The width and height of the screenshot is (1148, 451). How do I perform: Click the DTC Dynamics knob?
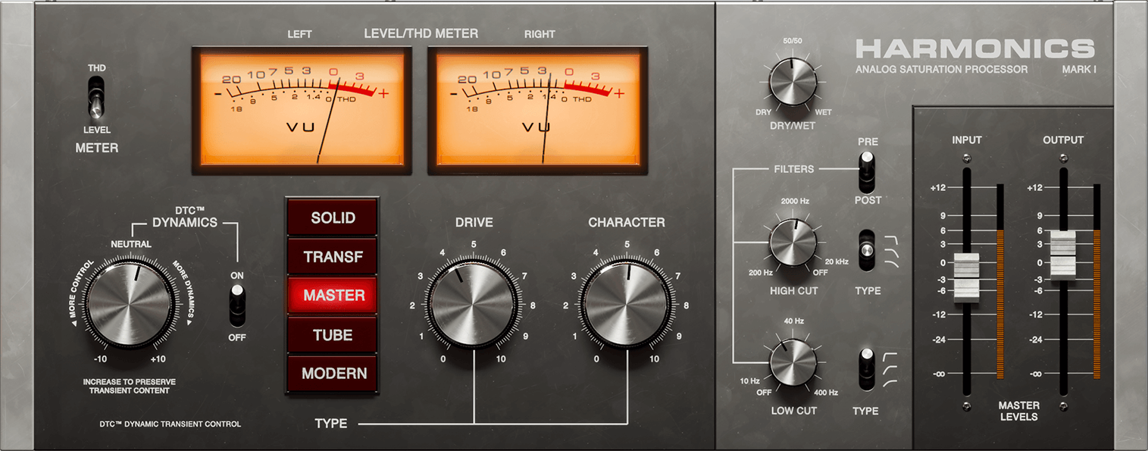129,305
